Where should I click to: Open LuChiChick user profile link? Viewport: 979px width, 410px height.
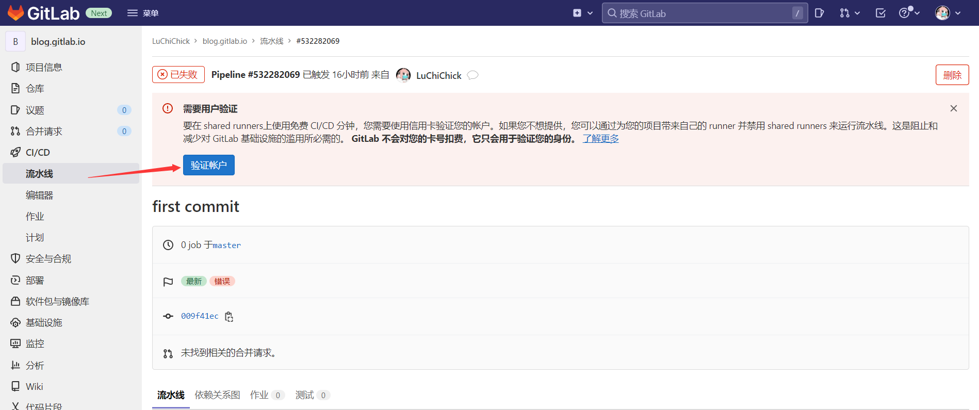438,75
